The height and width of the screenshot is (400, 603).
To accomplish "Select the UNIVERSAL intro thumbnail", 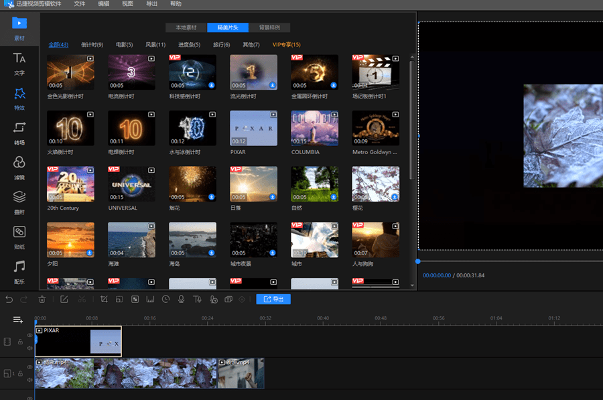I will [131, 184].
